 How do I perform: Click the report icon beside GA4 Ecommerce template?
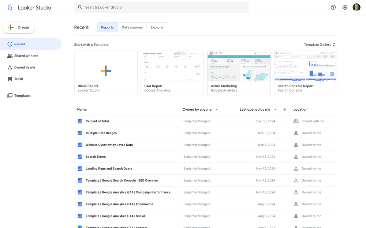80,204
